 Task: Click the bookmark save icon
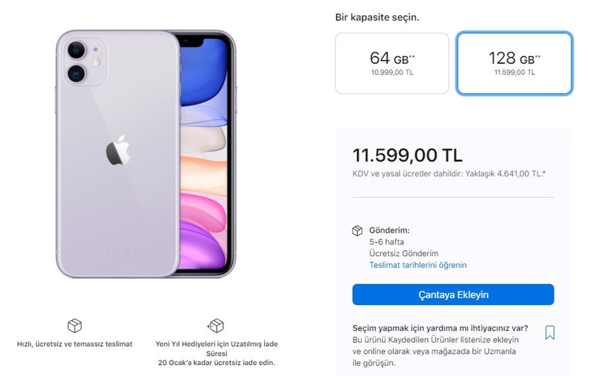tap(550, 333)
